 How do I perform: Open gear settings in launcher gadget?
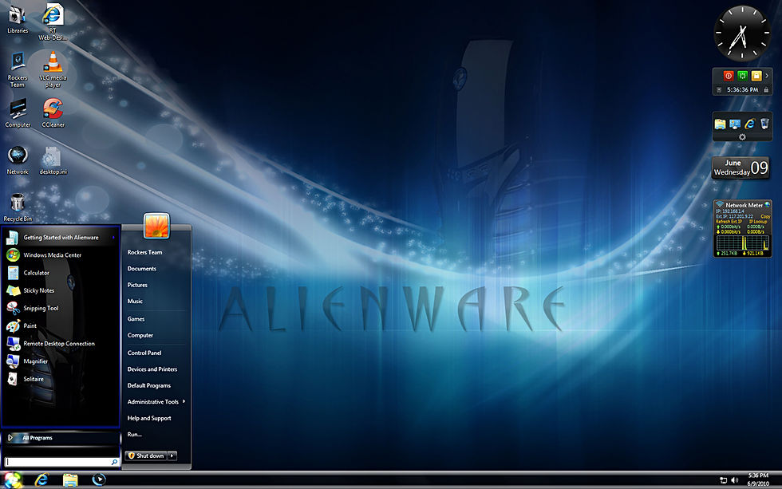pyautogui.click(x=742, y=136)
